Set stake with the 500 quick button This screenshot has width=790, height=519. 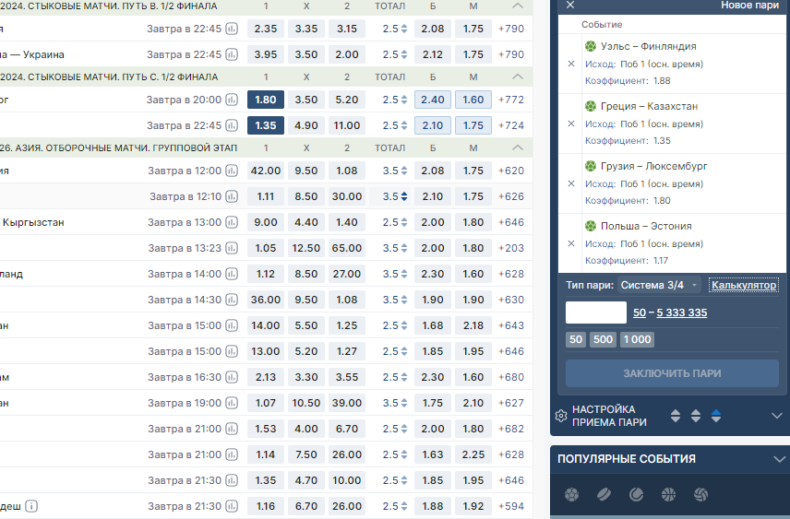point(603,339)
